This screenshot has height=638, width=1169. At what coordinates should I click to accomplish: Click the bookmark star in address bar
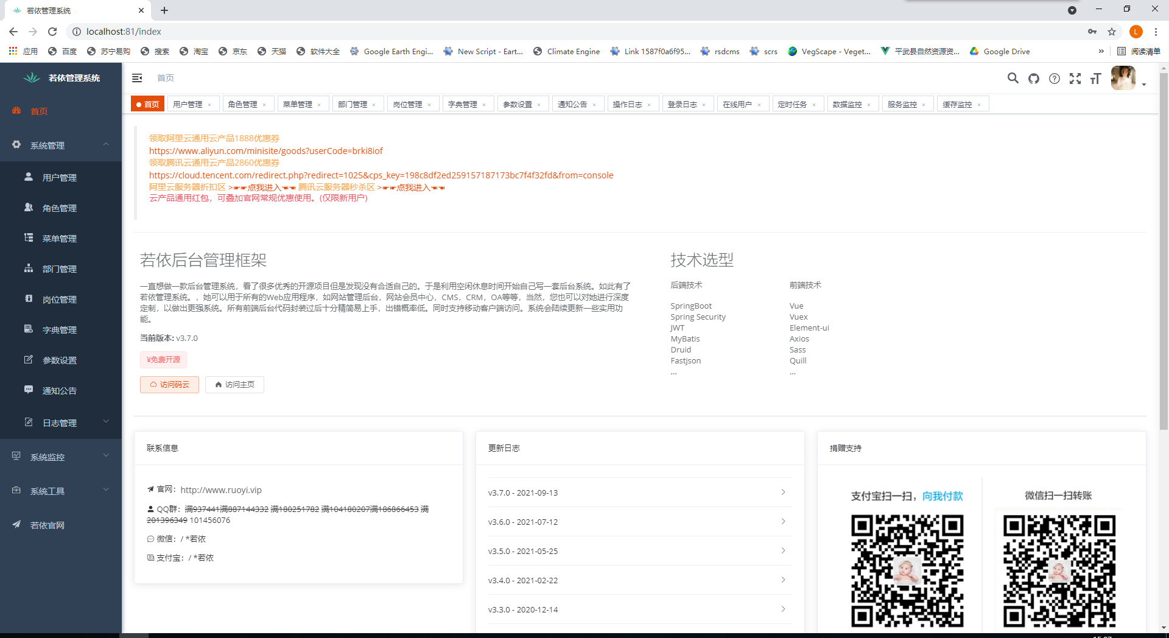[1112, 32]
